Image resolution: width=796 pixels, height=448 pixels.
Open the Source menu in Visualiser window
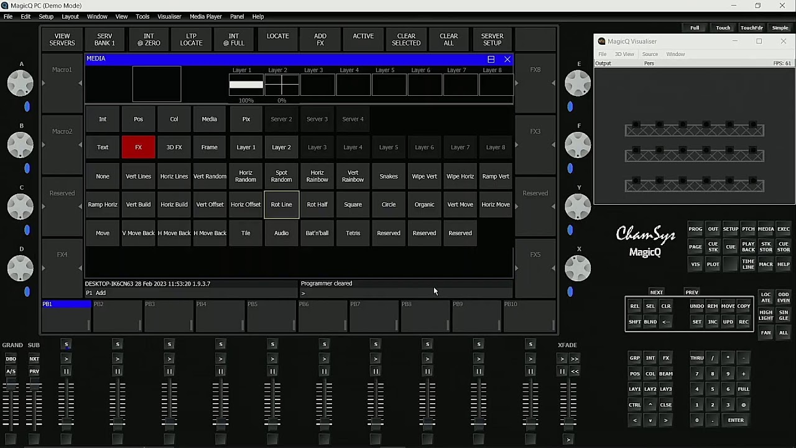[650, 54]
